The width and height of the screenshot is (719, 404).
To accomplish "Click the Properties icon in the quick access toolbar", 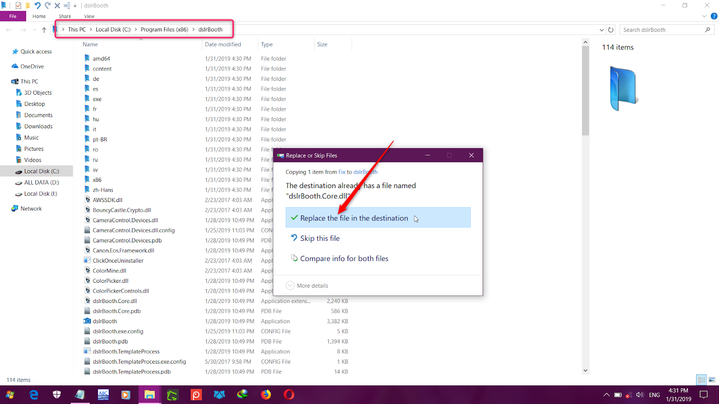I will coord(18,5).
